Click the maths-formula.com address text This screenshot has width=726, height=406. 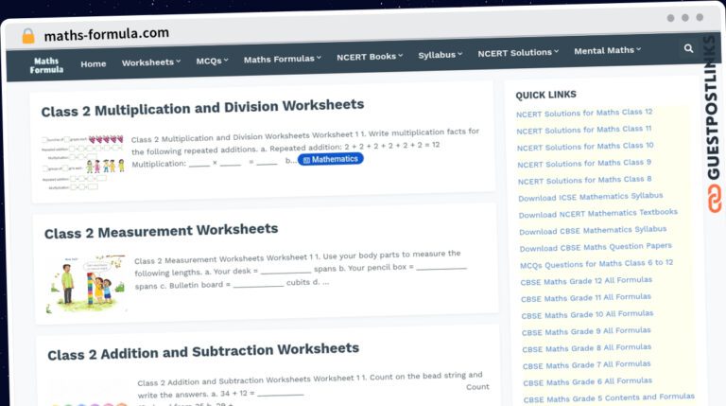pos(106,34)
